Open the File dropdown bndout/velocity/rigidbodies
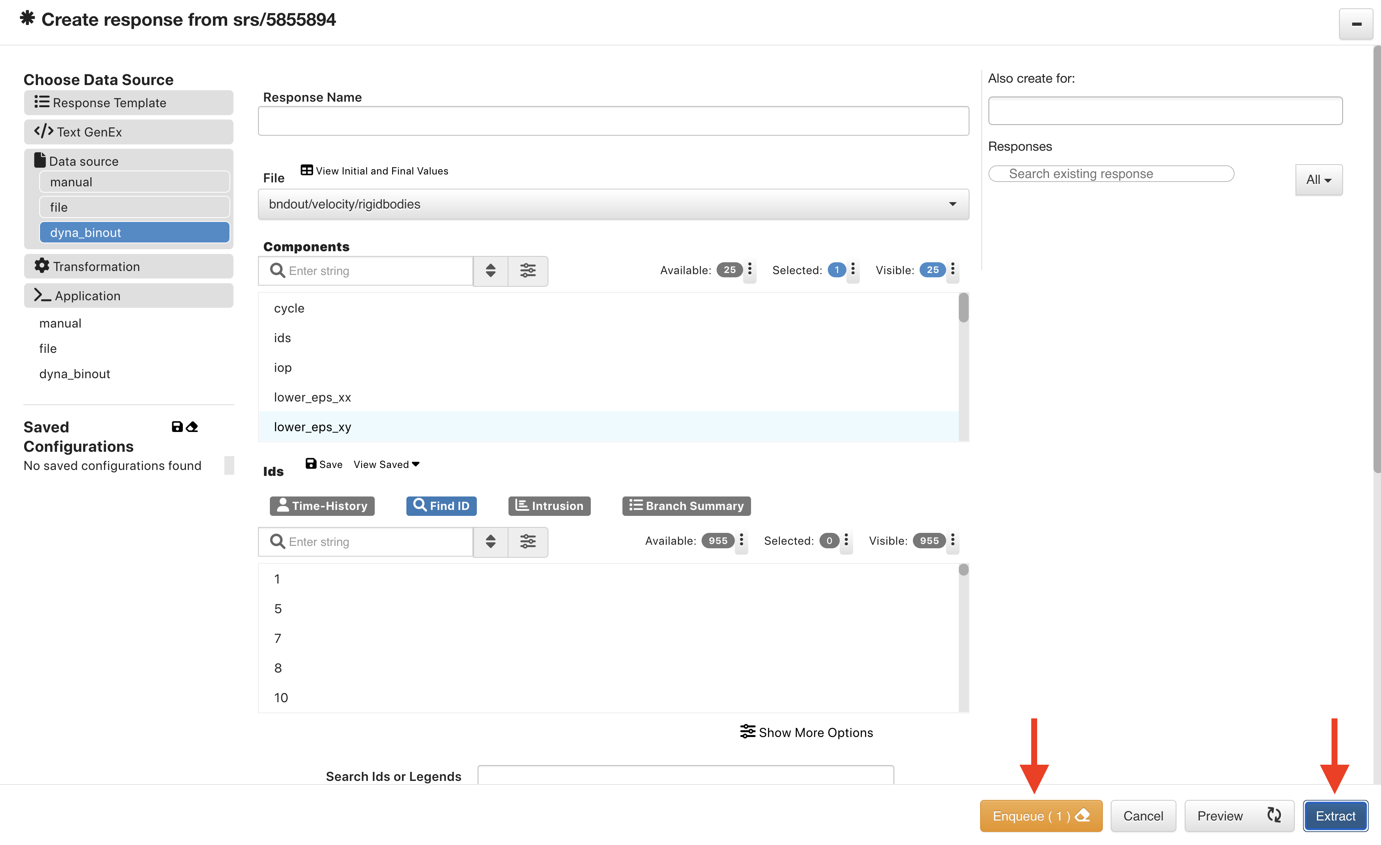Viewport: 1381px width, 845px height. point(613,204)
